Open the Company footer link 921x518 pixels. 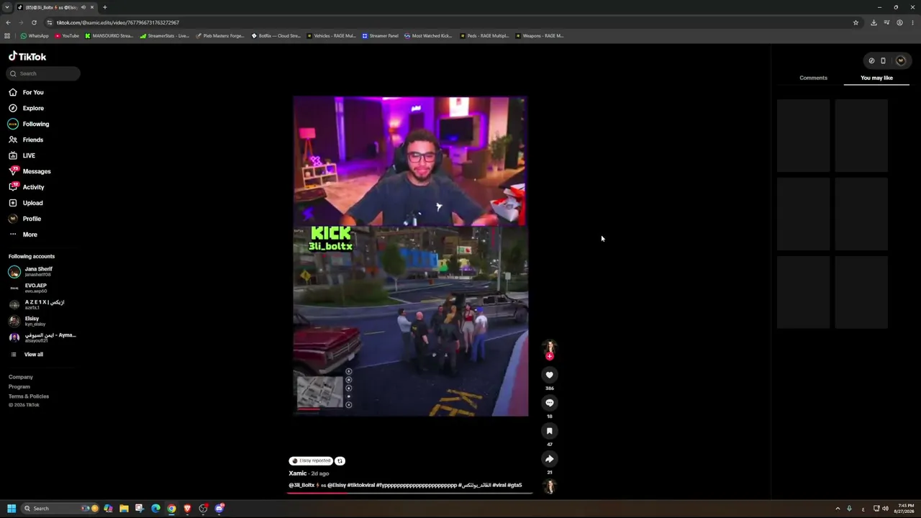tap(21, 377)
